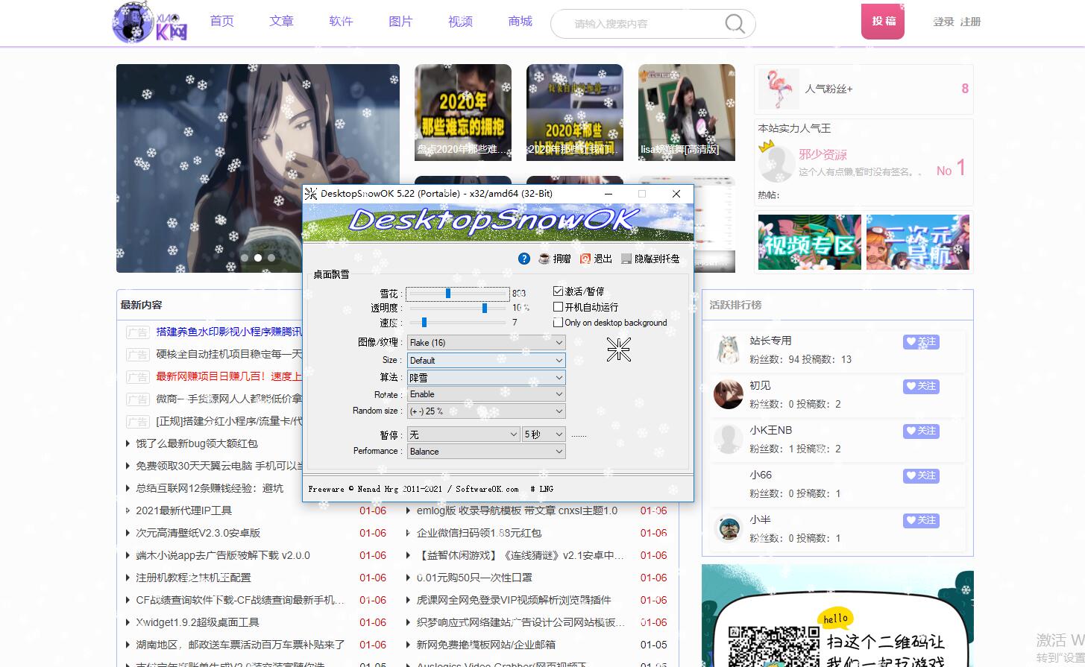Open the Random size (+ -) 25 % dropdown

[486, 411]
